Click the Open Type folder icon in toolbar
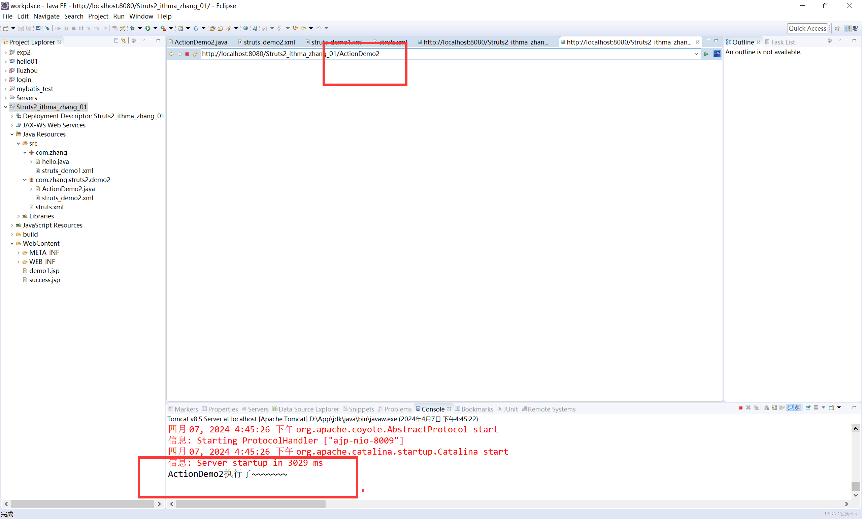 212,28
